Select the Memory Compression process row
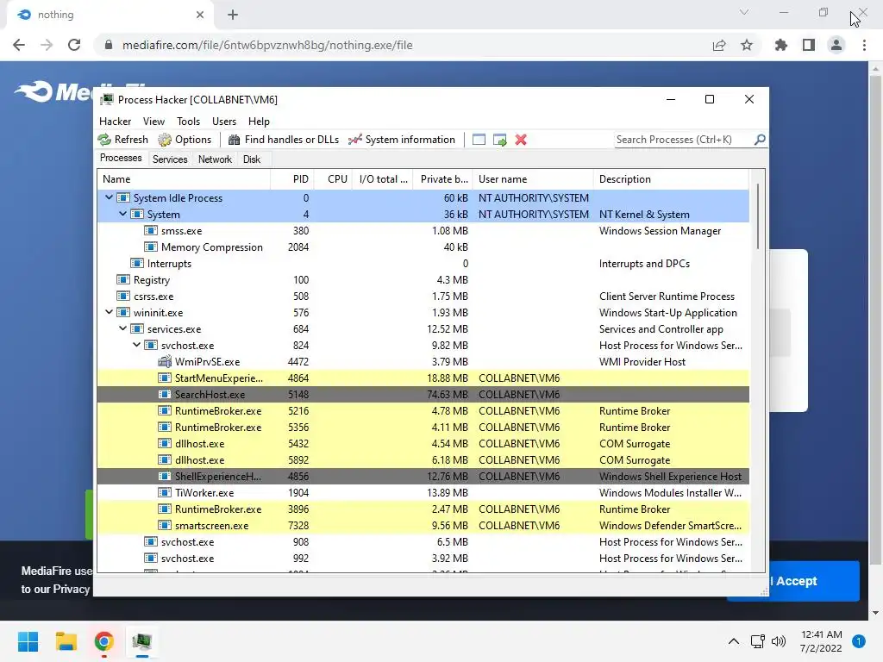 [x=423, y=247]
